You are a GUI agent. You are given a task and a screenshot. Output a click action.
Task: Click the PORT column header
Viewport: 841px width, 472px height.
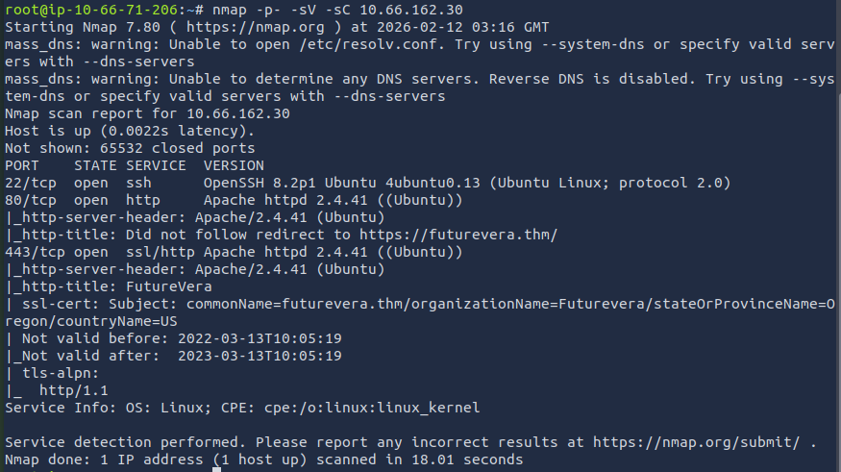(21, 165)
